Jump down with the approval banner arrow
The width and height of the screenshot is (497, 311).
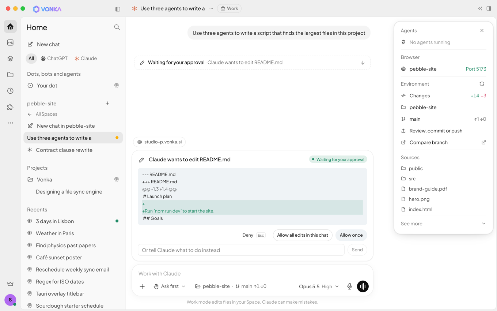pyautogui.click(x=363, y=63)
